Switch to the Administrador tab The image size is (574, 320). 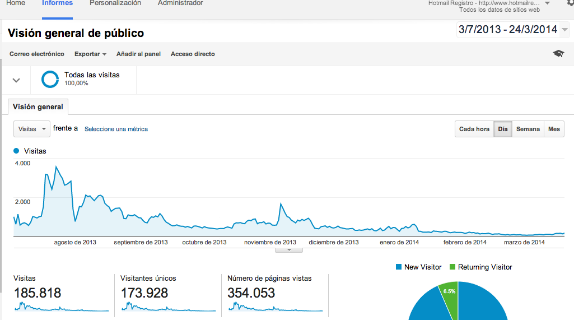pyautogui.click(x=180, y=3)
